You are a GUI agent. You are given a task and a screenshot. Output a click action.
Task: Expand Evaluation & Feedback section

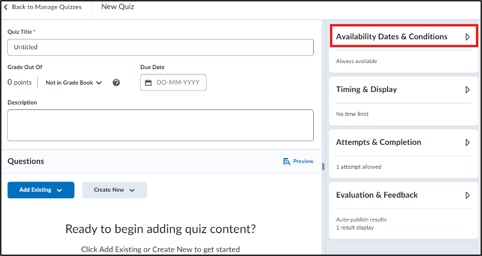[x=468, y=195]
